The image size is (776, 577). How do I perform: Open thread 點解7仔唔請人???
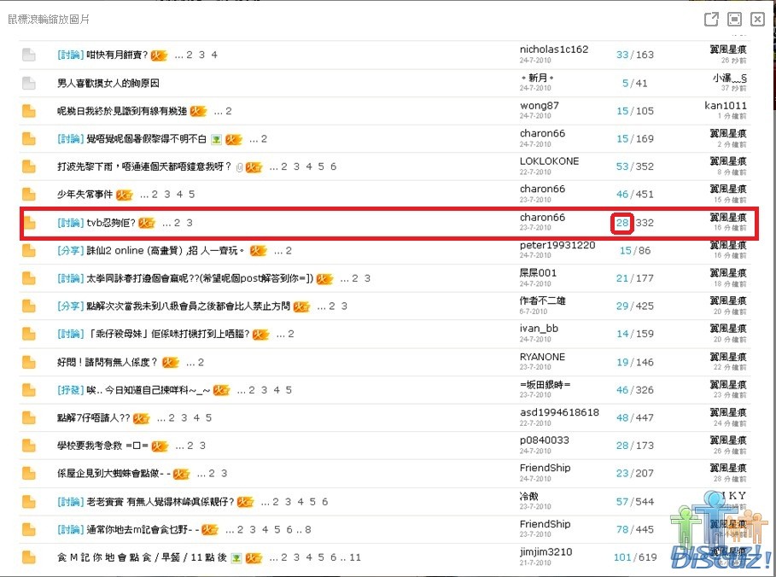pyautogui.click(x=94, y=418)
